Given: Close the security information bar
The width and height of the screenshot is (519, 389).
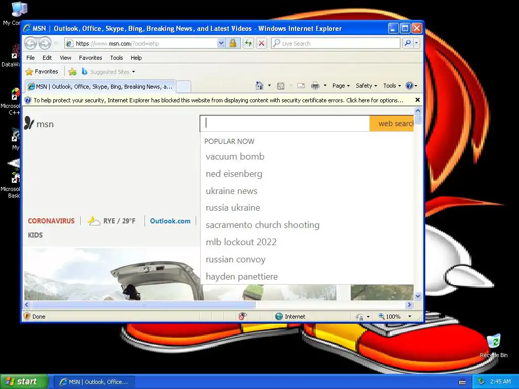Looking at the screenshot, I should 418,100.
